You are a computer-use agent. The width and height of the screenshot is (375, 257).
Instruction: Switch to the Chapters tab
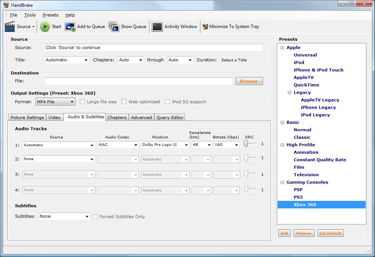coord(117,117)
